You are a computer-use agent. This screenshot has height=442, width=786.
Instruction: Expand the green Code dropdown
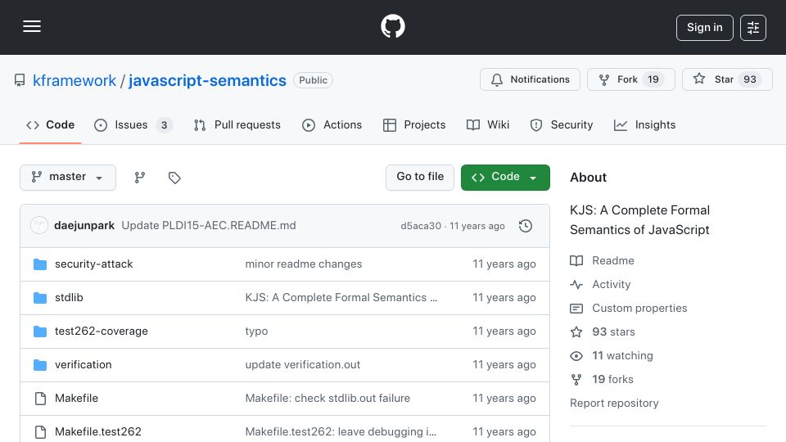click(x=505, y=178)
